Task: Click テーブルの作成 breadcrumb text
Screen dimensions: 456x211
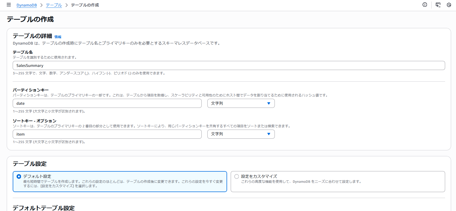Action: coord(85,5)
